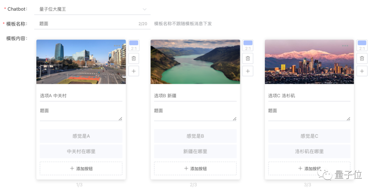Viewport: 374px width, 191px height.
Task: Click the 2/20 character counter
Action: (x=143, y=24)
